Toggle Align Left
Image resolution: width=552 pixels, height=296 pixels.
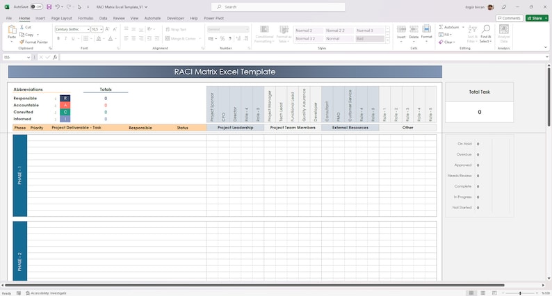[127, 38]
